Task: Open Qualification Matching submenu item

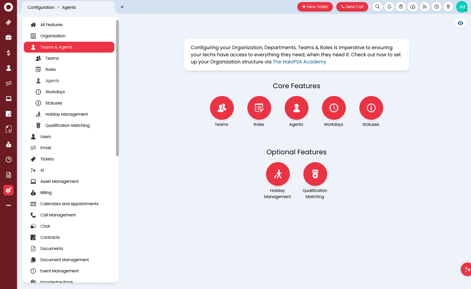Action: click(x=69, y=126)
